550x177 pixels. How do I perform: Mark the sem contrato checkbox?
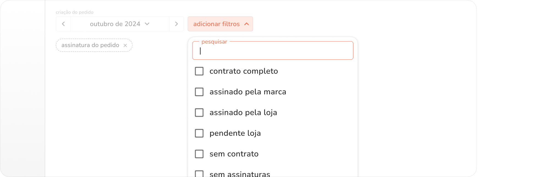pos(199,154)
